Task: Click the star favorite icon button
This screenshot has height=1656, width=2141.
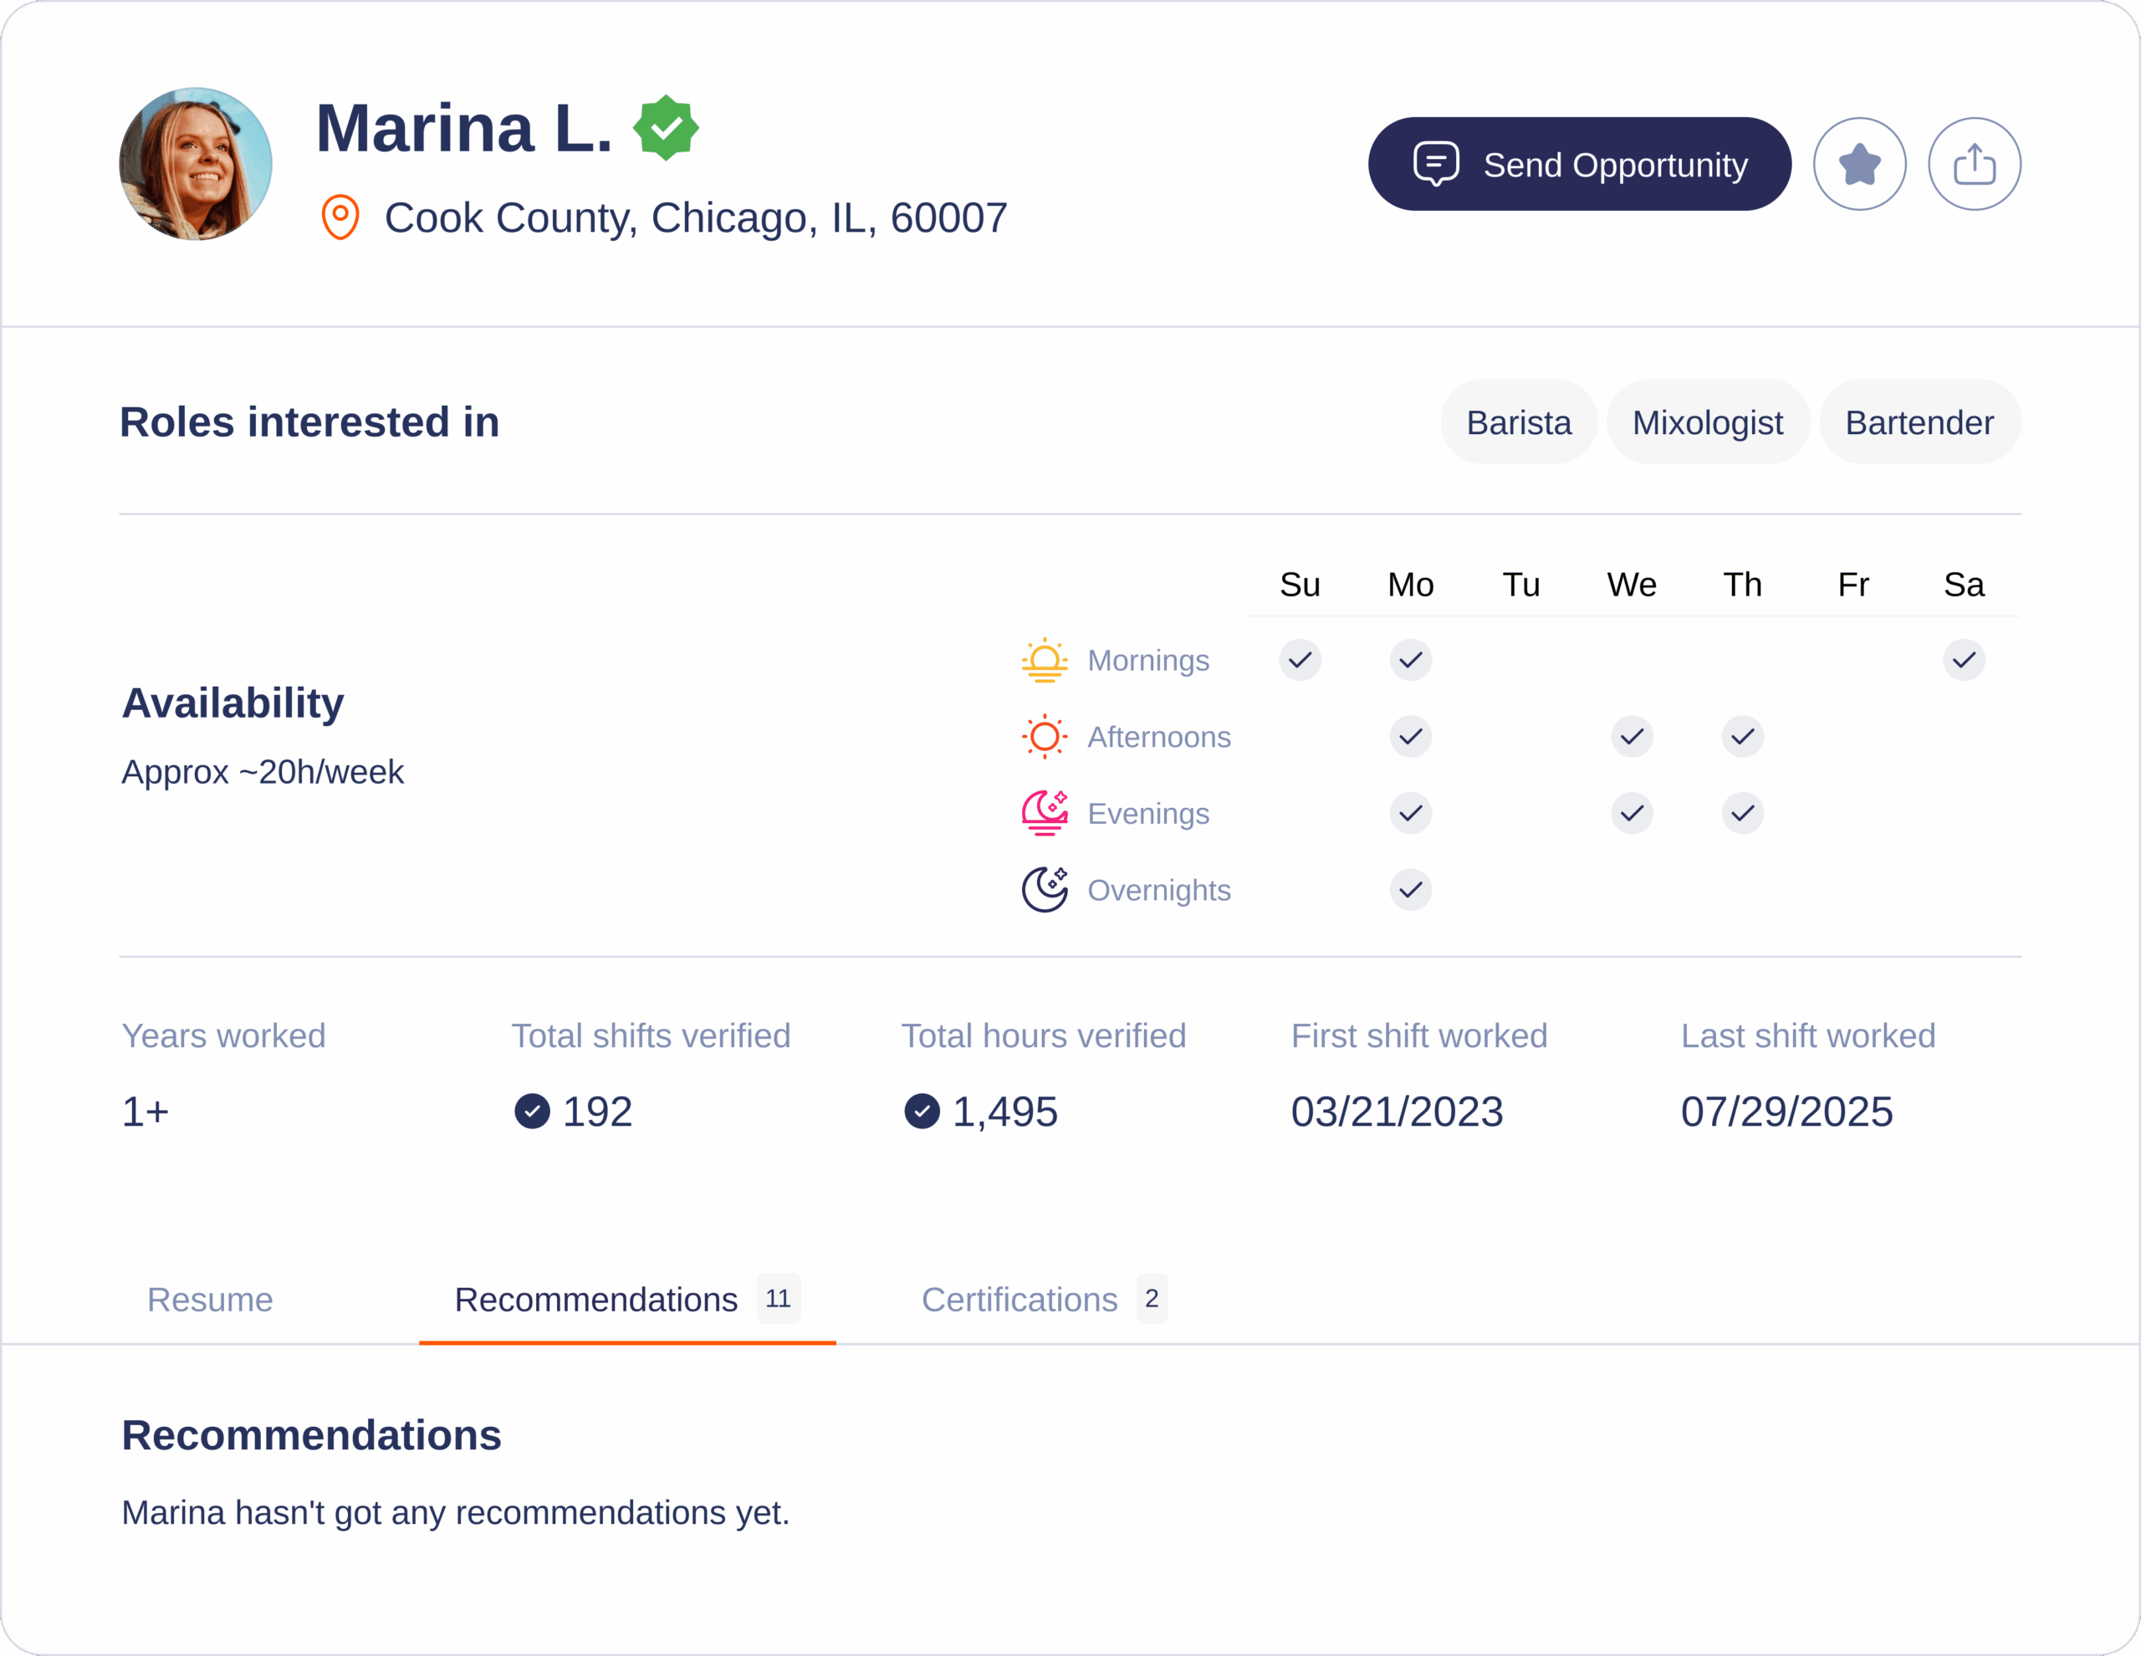Action: pos(1858,164)
